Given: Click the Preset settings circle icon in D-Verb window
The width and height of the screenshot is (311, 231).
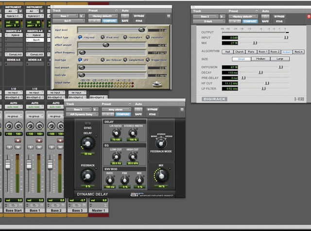Looking at the screenshot, I should click(257, 11).
